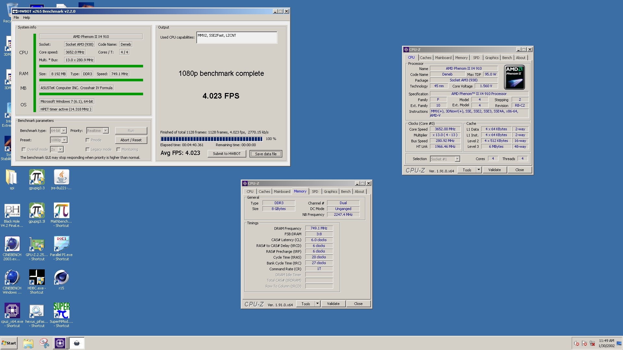Expand Tools arrow in CPU-Z CPU window

click(479, 170)
